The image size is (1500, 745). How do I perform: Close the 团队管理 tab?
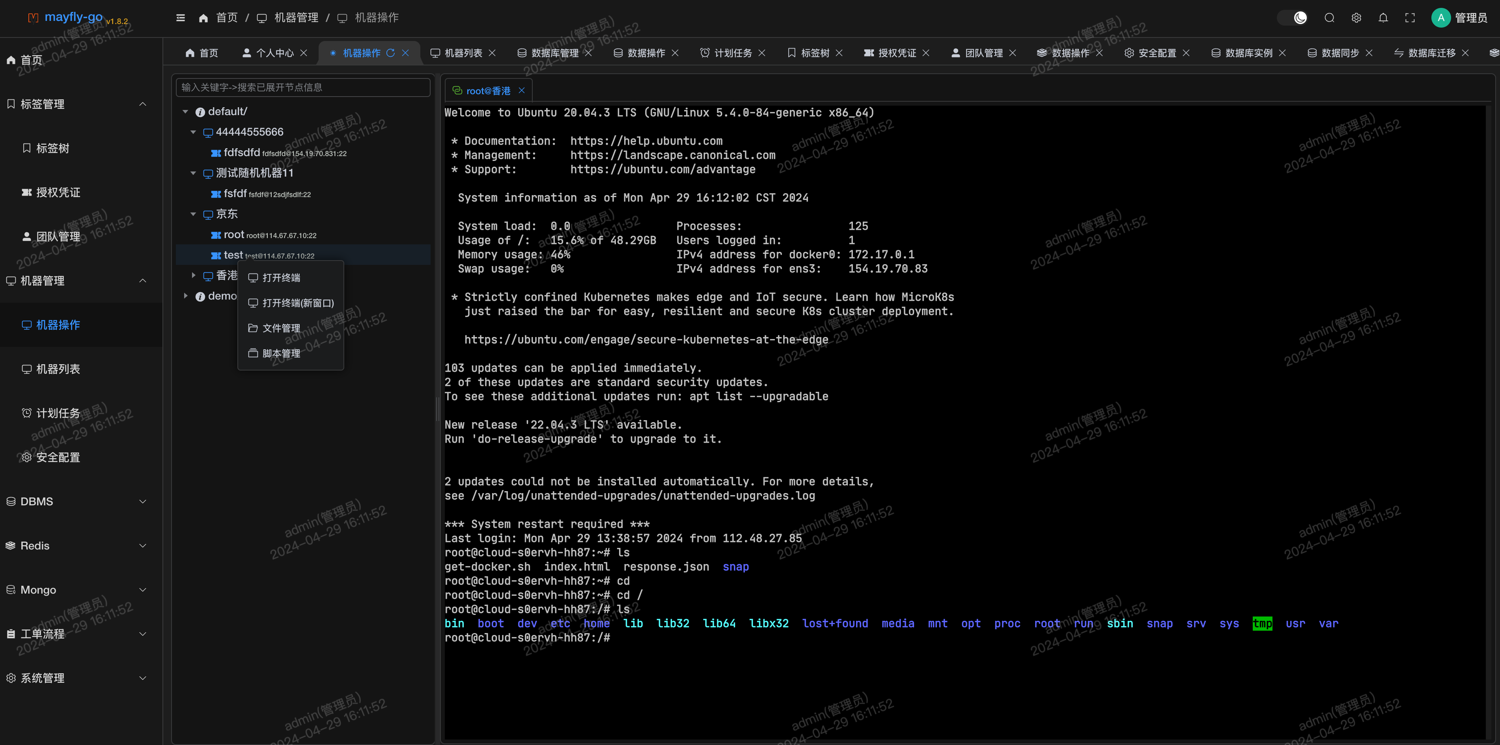tap(1013, 53)
